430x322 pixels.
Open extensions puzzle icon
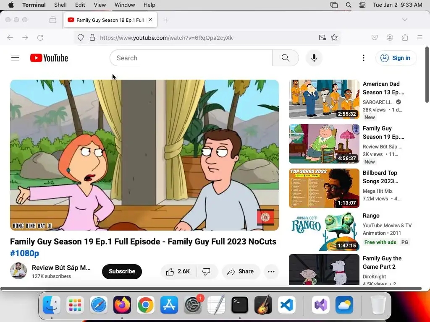click(405, 37)
